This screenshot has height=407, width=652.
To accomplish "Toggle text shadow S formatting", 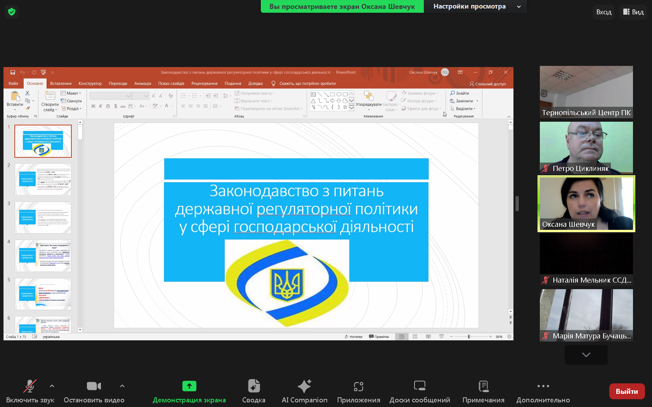I will 115,106.
